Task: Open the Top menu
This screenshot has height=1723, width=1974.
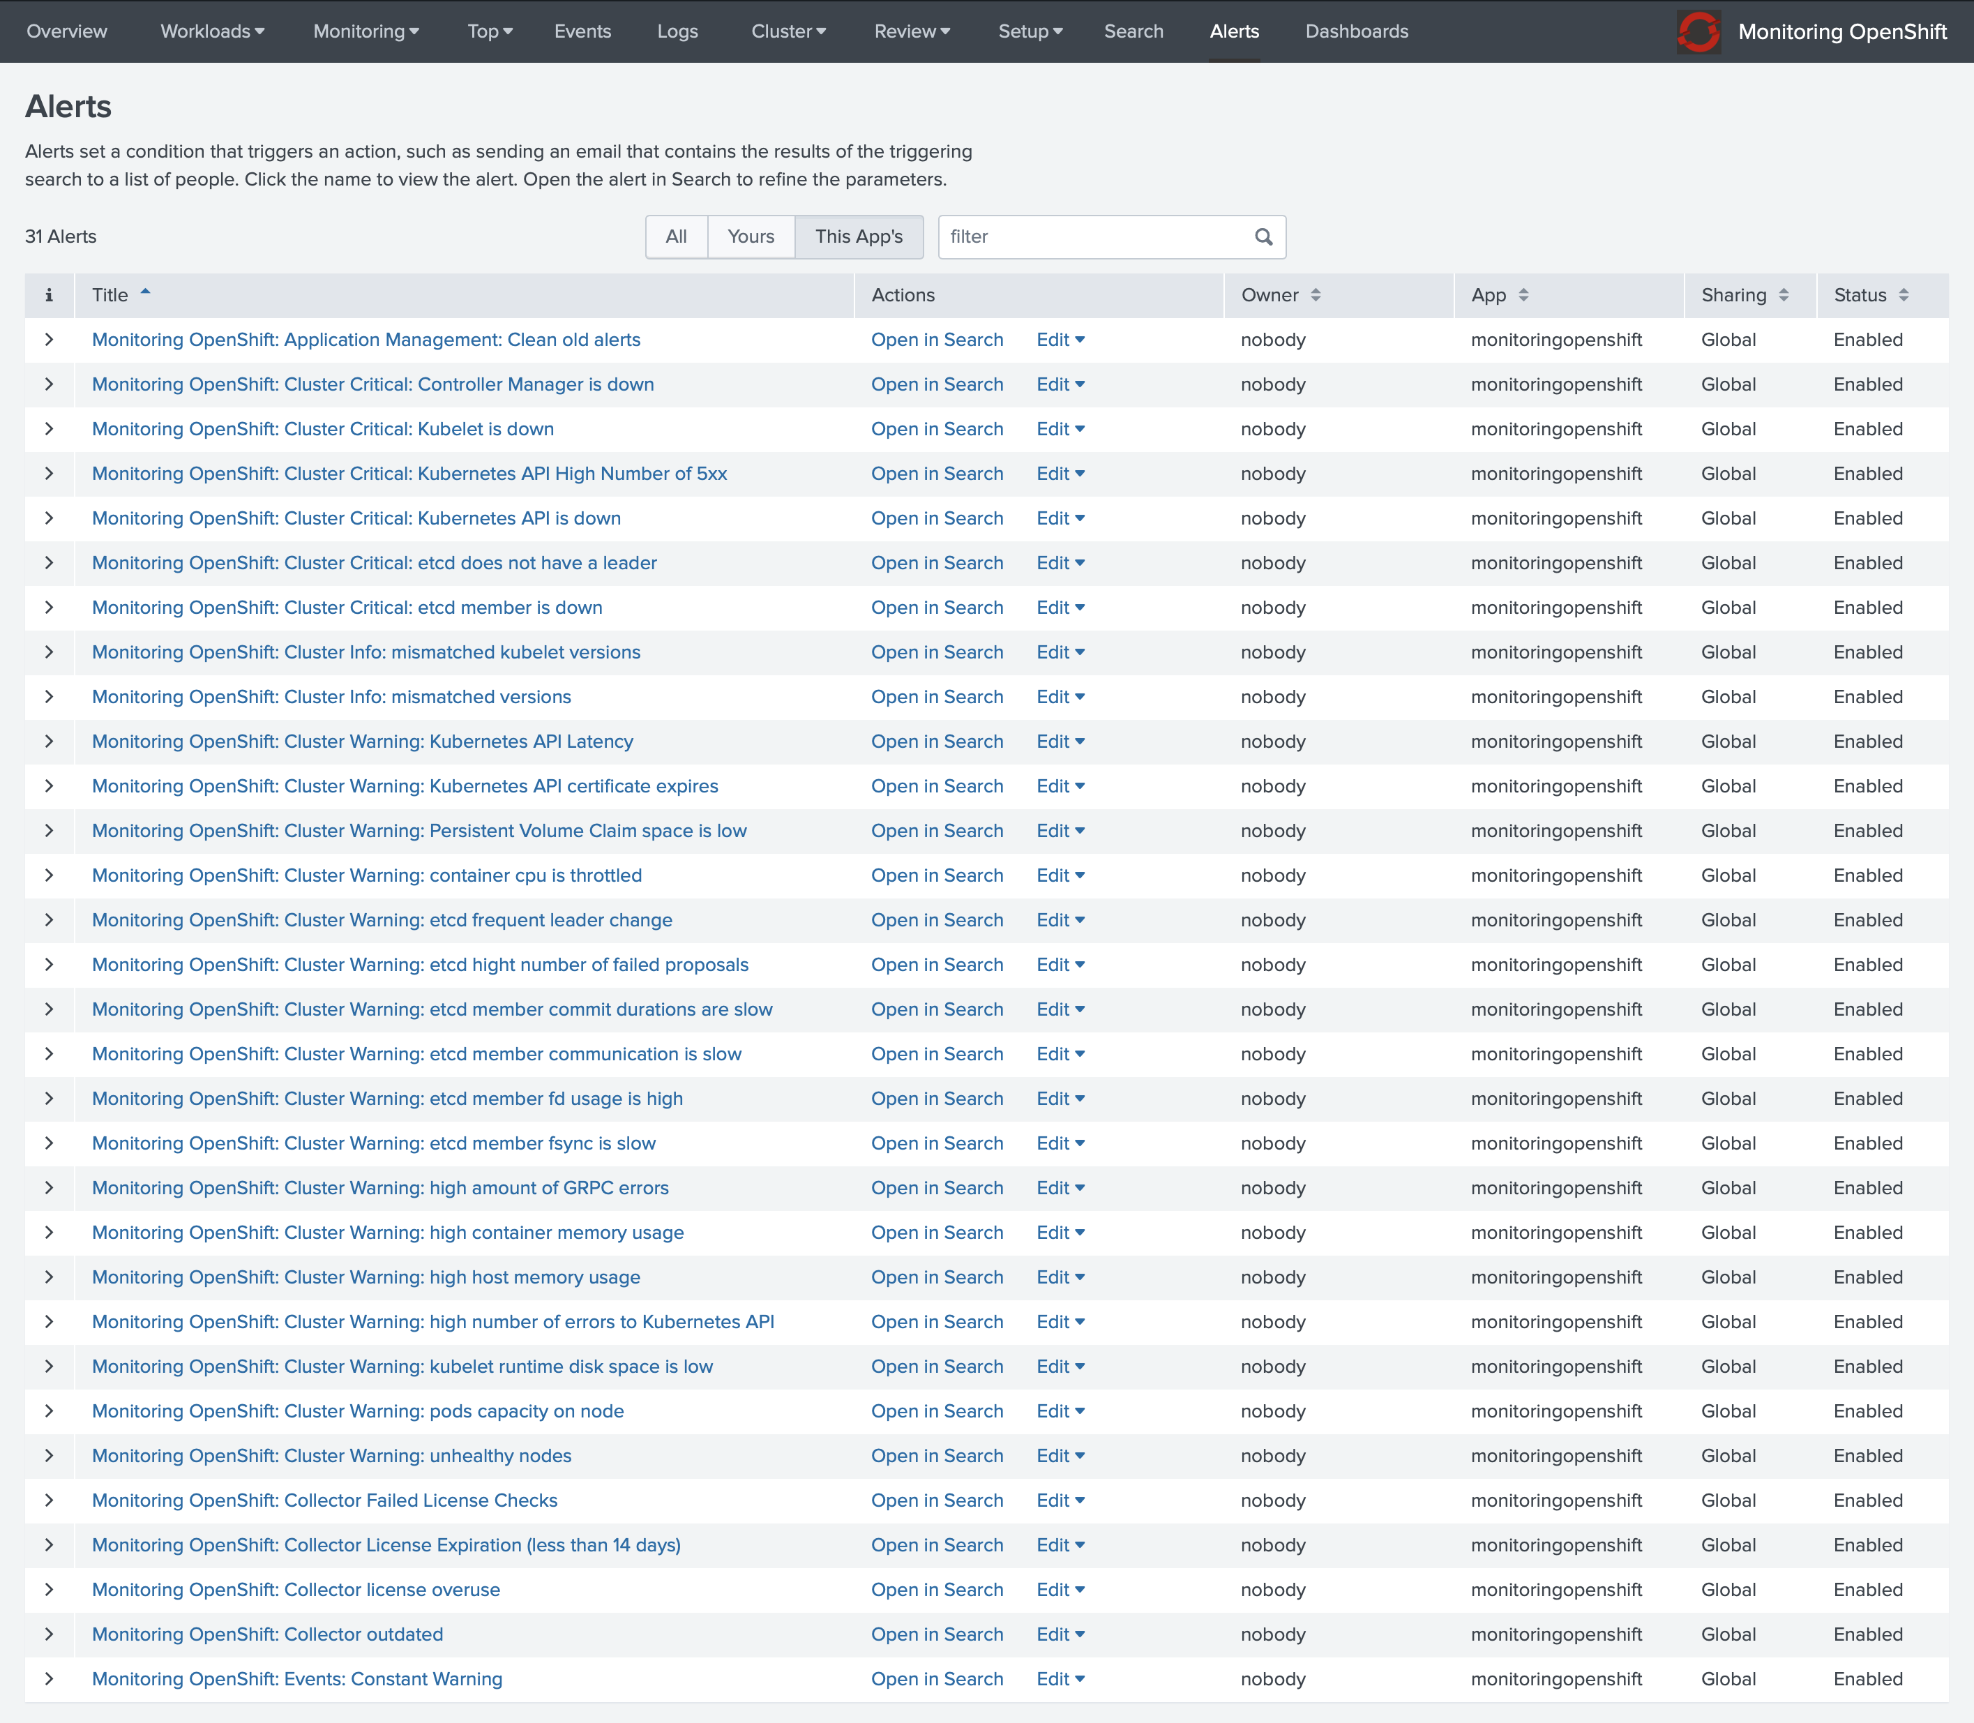Action: [x=490, y=31]
